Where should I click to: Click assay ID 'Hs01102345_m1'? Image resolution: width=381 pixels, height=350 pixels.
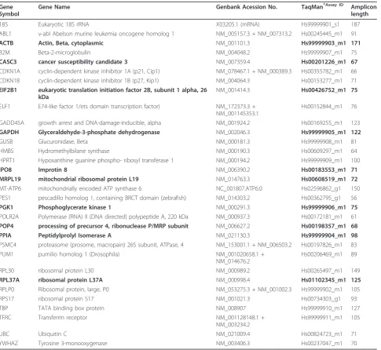[324, 280]
